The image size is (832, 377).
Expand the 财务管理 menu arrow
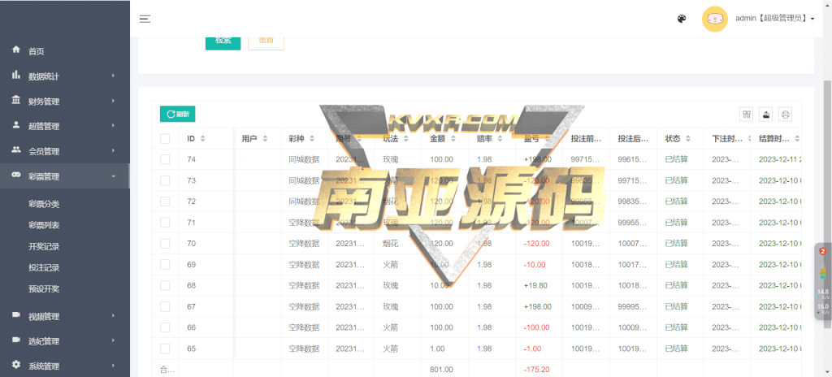(113, 101)
